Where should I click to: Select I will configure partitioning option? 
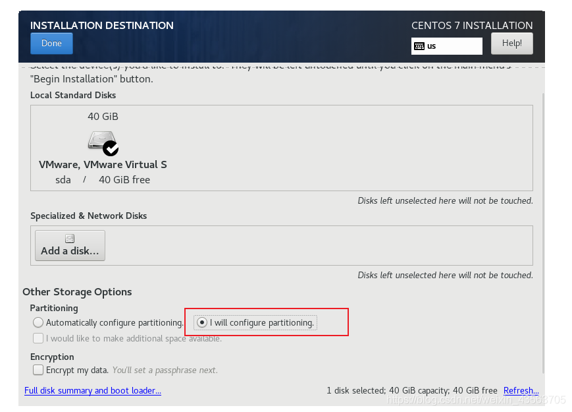pyautogui.click(x=255, y=323)
